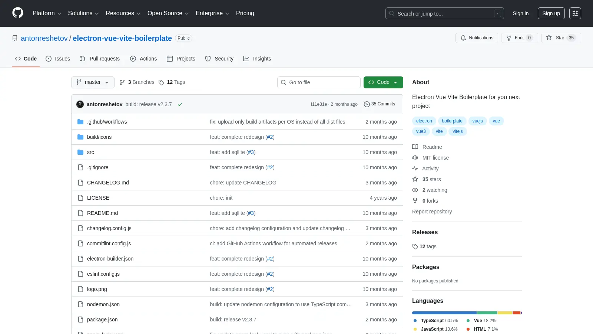Switch to the Insights tab
This screenshot has height=334, width=593.
click(x=257, y=59)
